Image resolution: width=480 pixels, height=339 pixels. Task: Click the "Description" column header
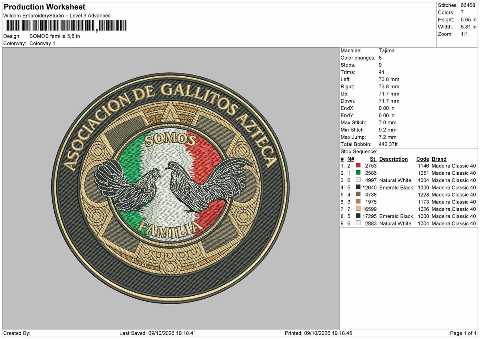(394, 159)
